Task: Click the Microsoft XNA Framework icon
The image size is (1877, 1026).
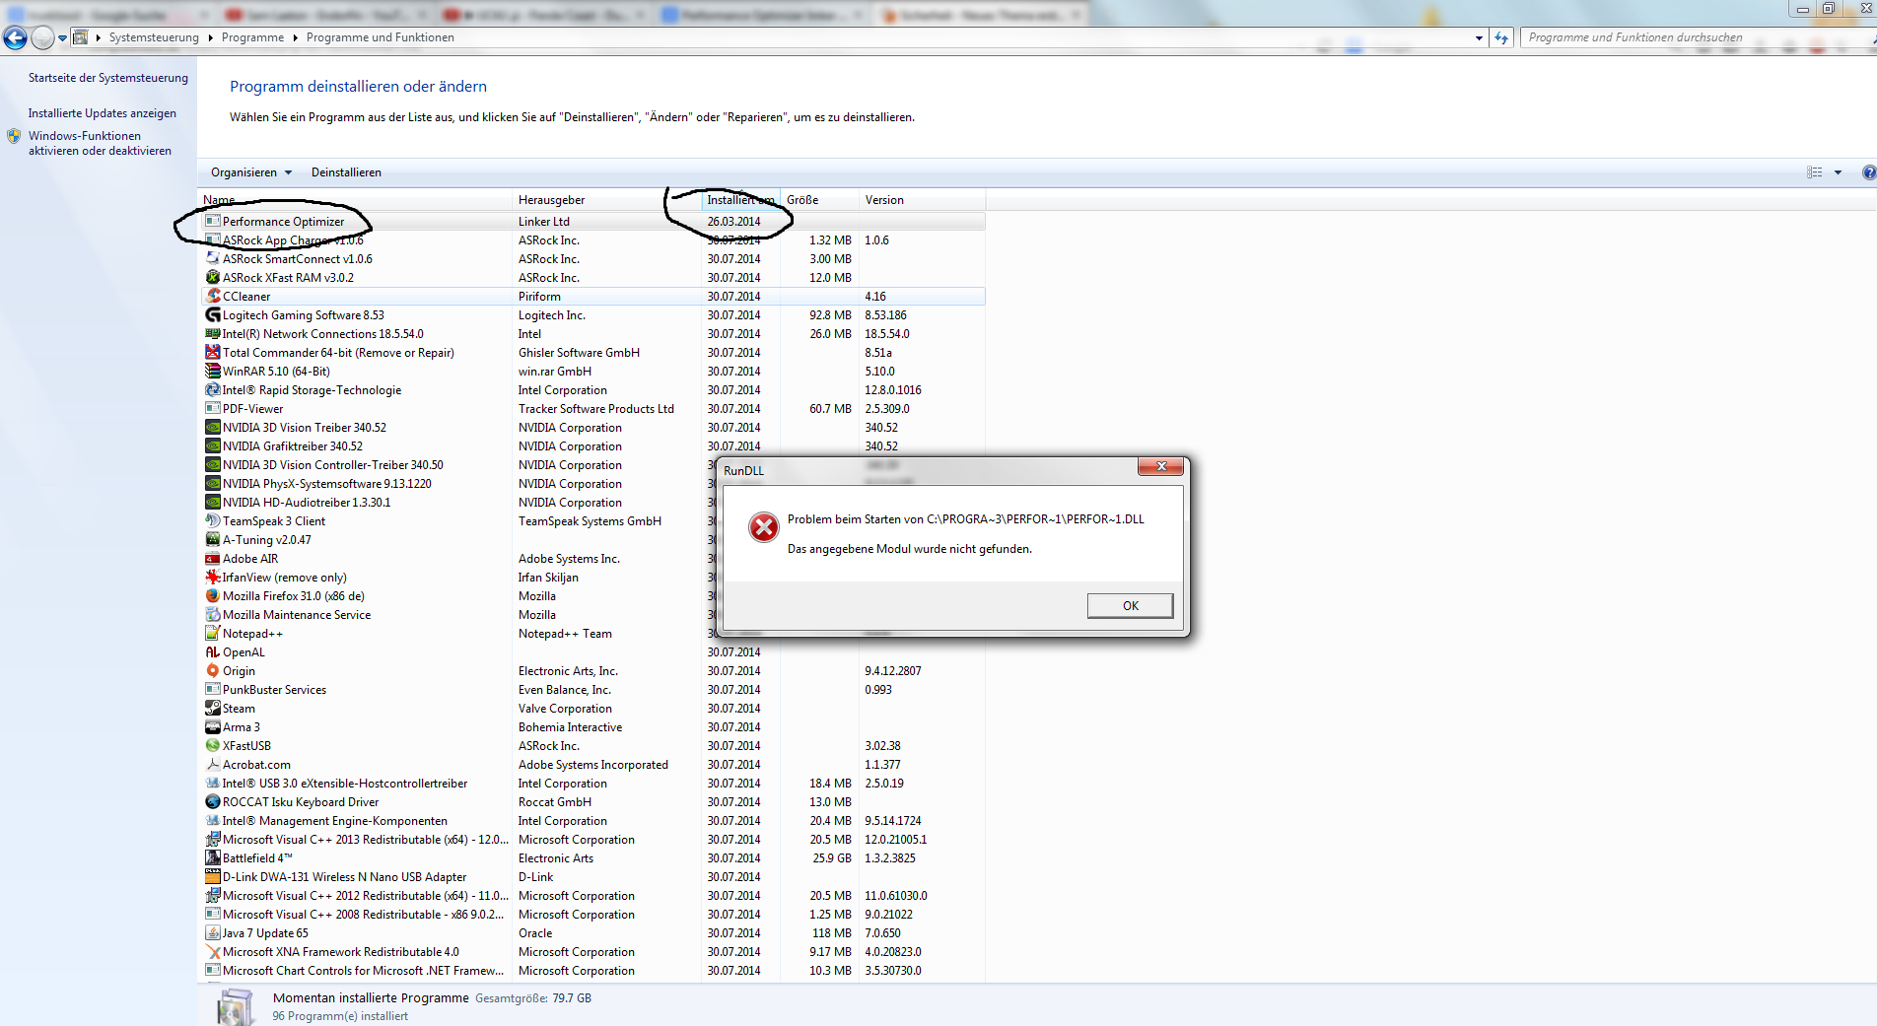Action: pyautogui.click(x=213, y=952)
